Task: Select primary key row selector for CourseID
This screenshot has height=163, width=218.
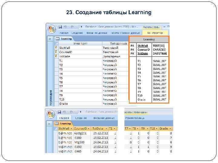Action: coord(56,52)
